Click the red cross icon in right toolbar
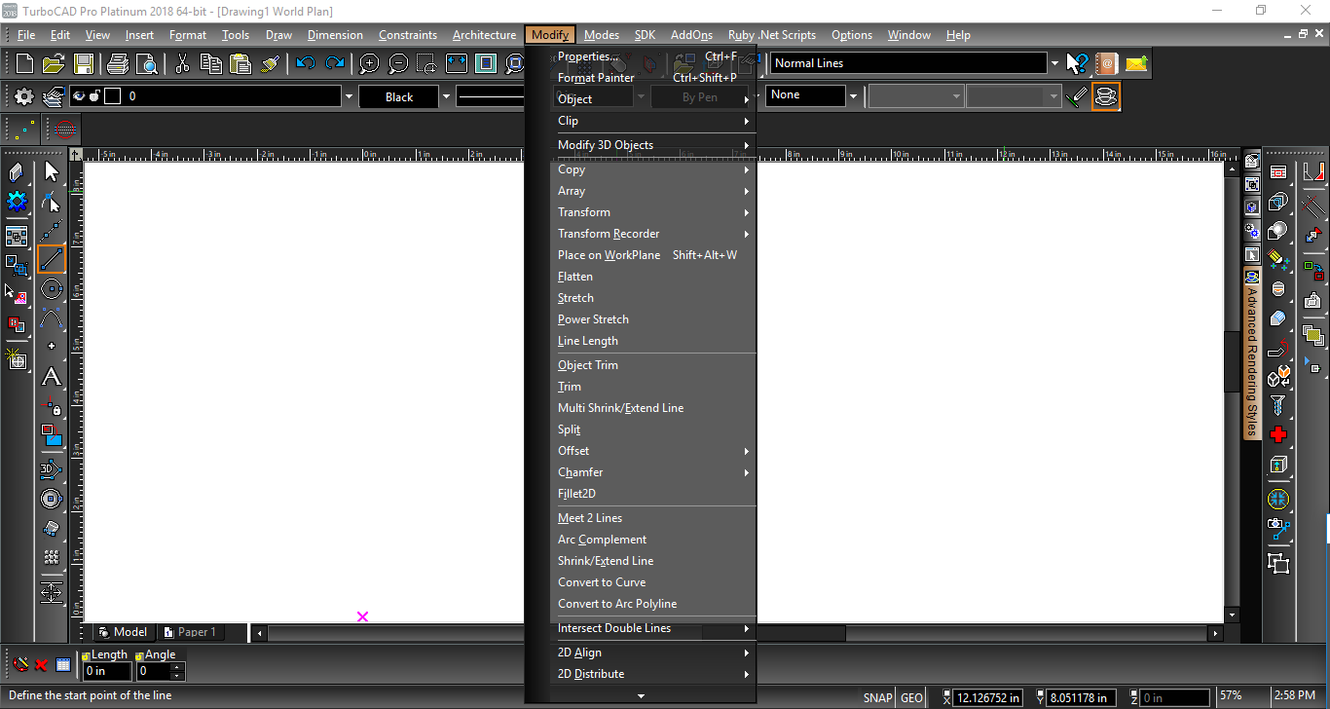 click(x=1278, y=434)
